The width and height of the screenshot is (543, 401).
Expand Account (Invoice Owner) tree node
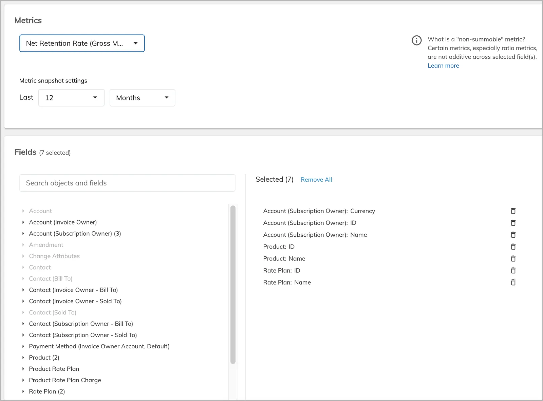click(23, 222)
